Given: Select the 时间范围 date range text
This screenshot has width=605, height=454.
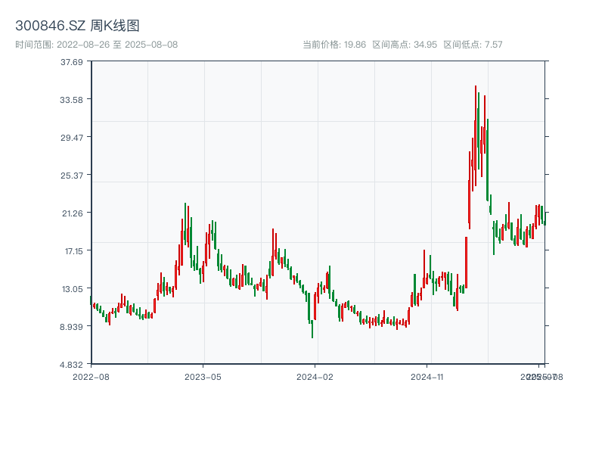Looking at the screenshot, I should pyautogui.click(x=96, y=45).
